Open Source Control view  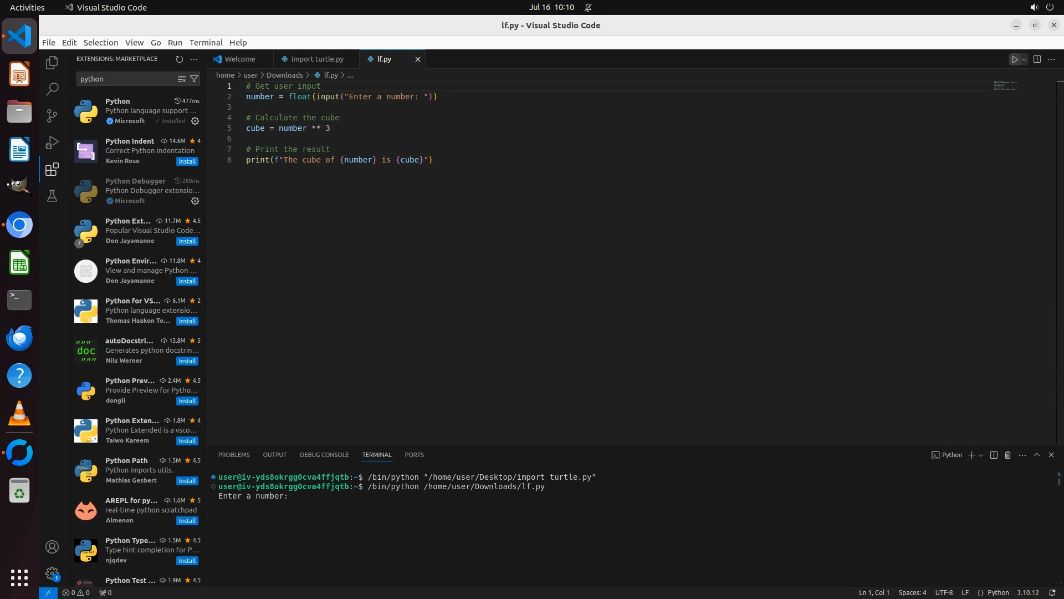52,116
